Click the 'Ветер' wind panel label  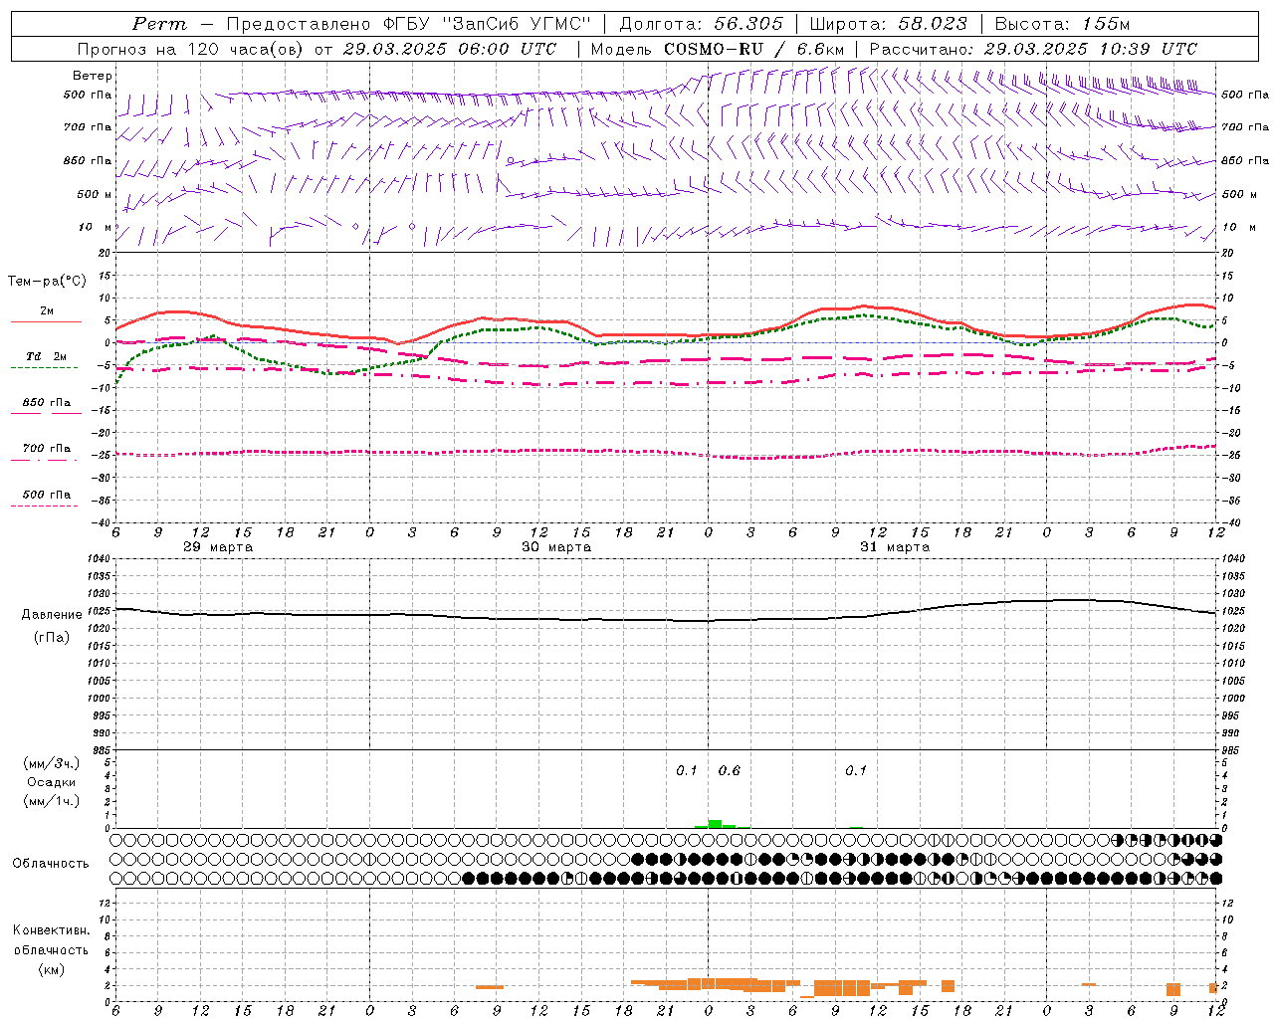[x=93, y=76]
